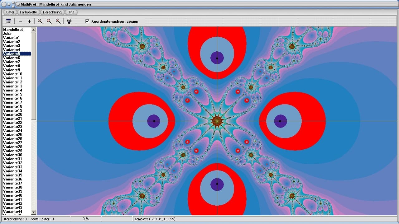
Task: Select Variante18 in the list
Action: 12,106
